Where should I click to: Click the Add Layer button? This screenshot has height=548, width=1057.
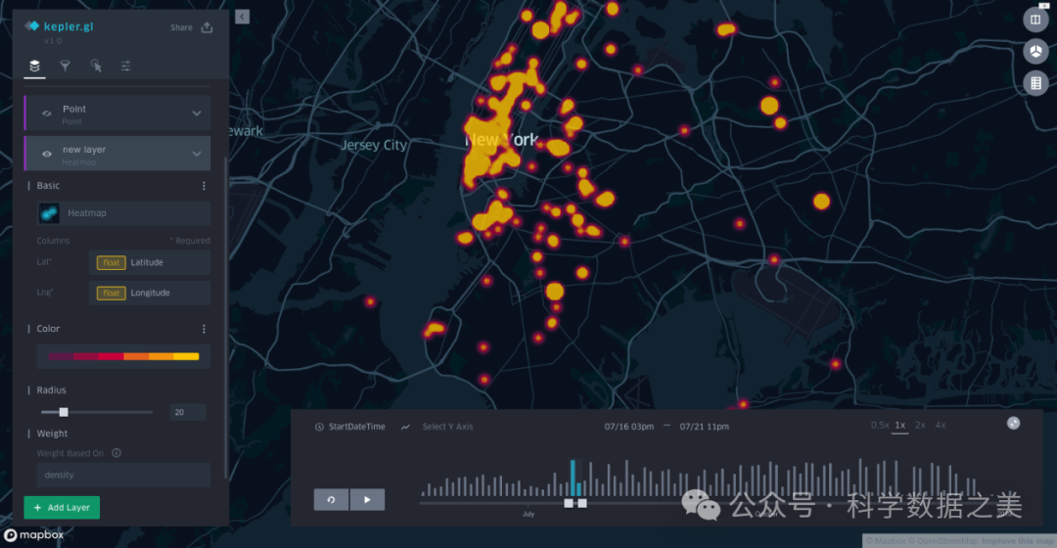coord(62,508)
